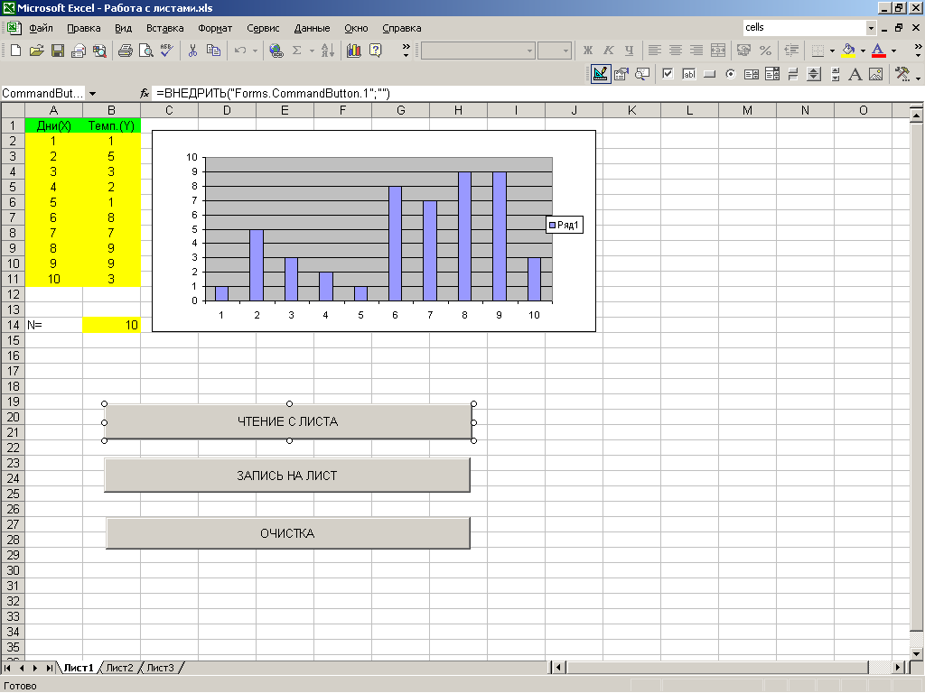The height and width of the screenshot is (693, 925).
Task: Click the Decrease Indent icon
Action: (791, 51)
